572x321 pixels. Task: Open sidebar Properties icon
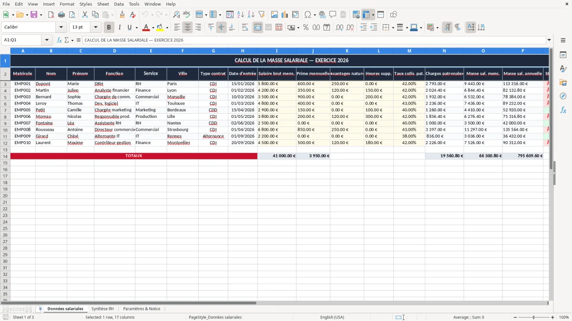point(563,55)
